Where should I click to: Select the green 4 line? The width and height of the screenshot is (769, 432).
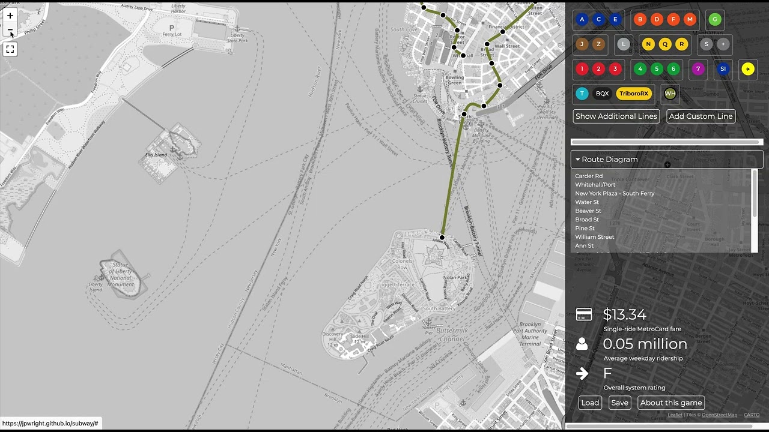pyautogui.click(x=640, y=69)
